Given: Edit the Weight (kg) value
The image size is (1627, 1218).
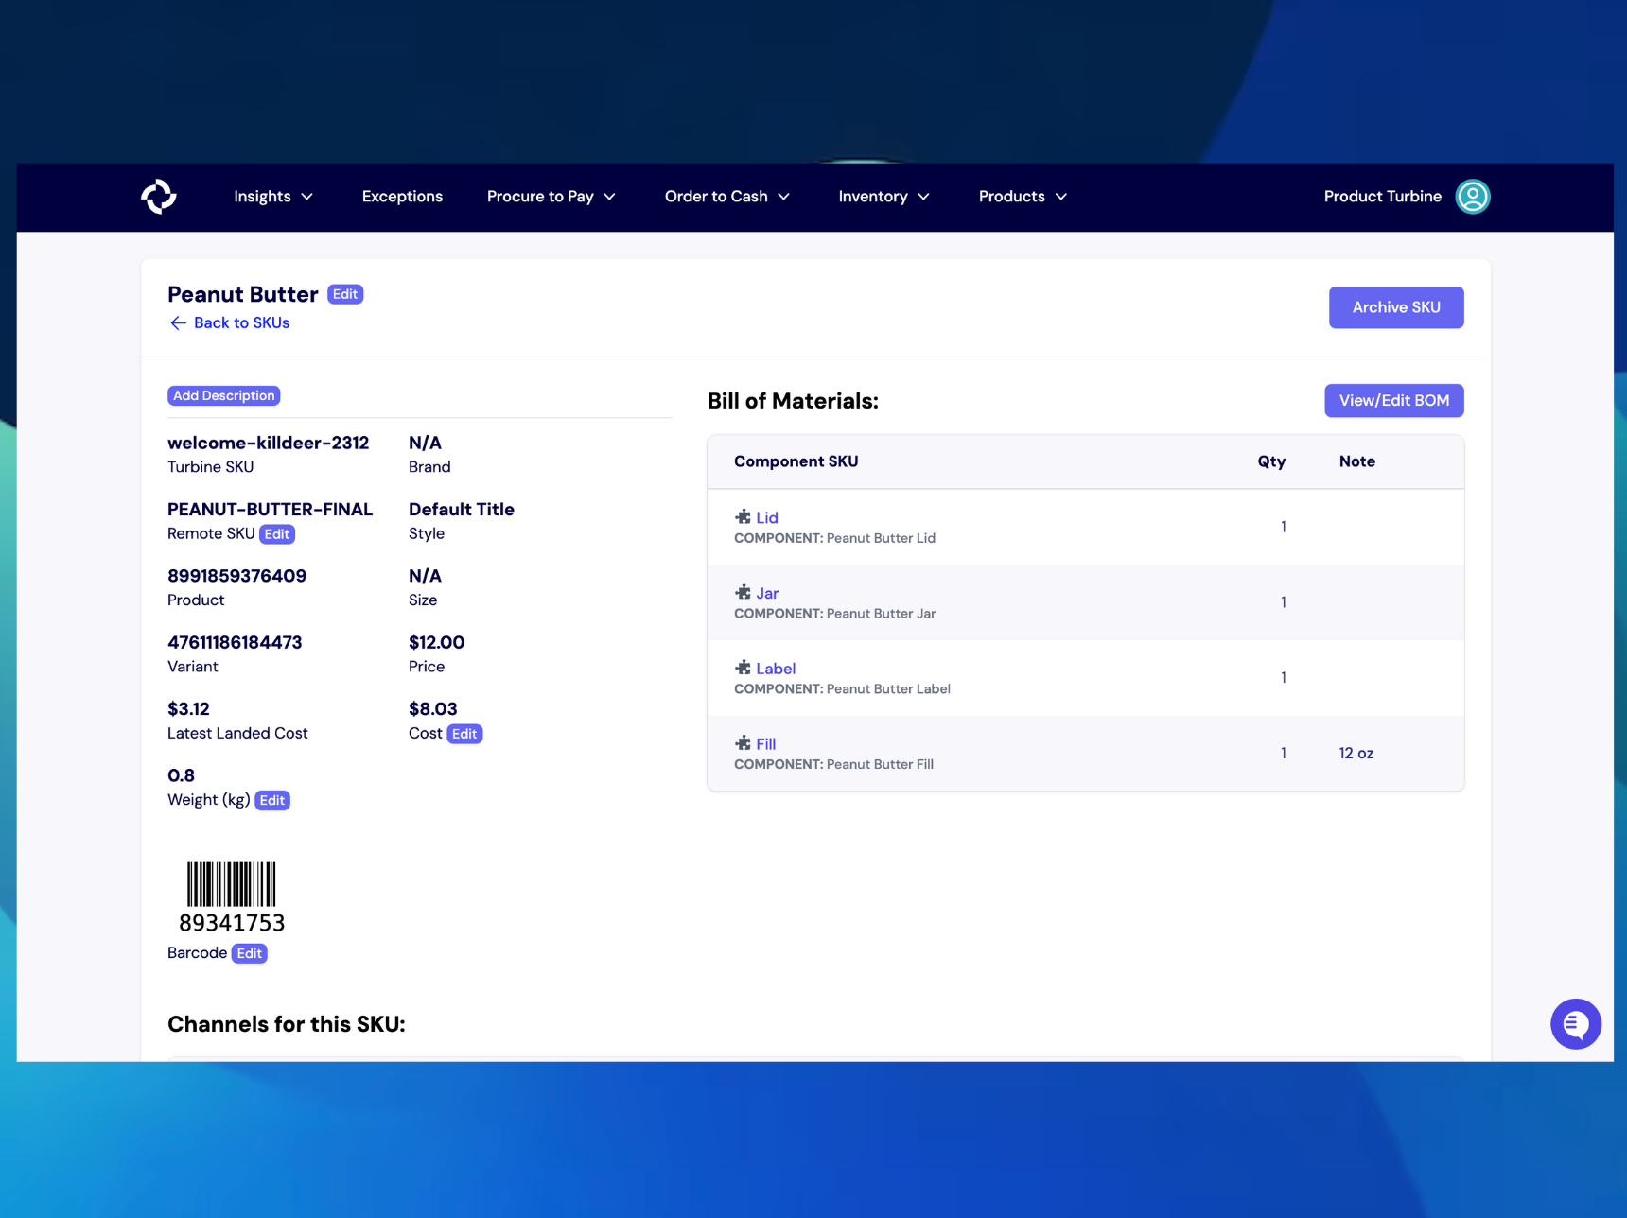Looking at the screenshot, I should coord(272,801).
